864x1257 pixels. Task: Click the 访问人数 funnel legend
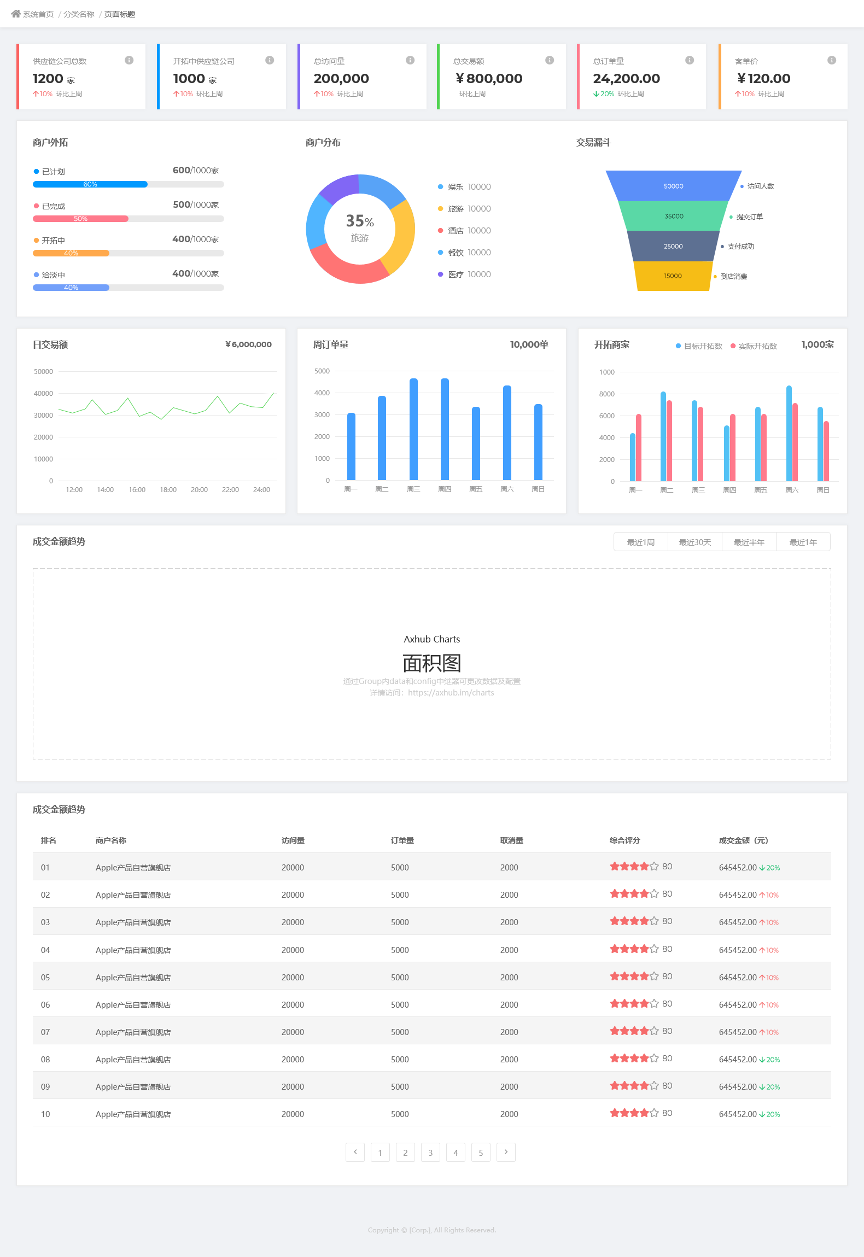(757, 186)
